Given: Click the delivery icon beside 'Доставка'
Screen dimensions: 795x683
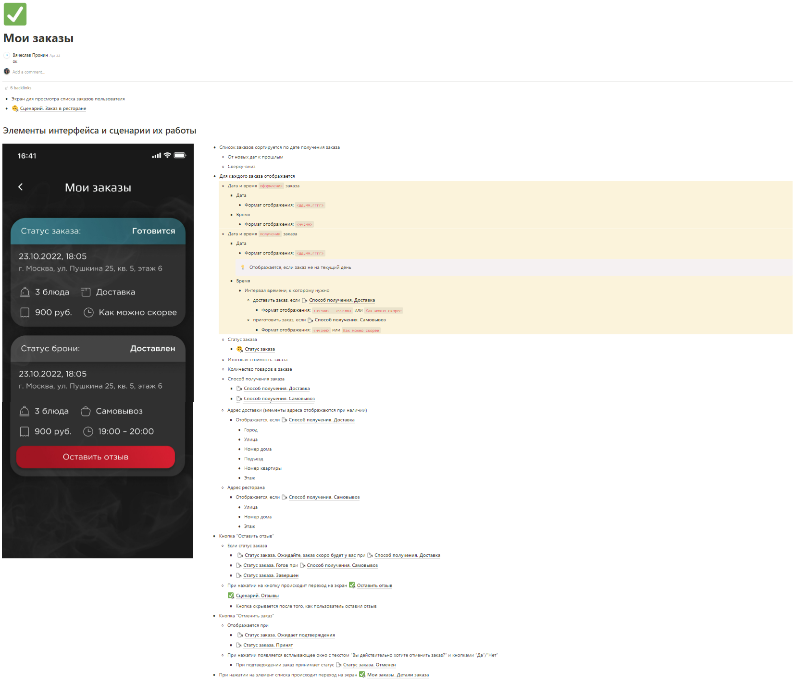Looking at the screenshot, I should tap(86, 292).
